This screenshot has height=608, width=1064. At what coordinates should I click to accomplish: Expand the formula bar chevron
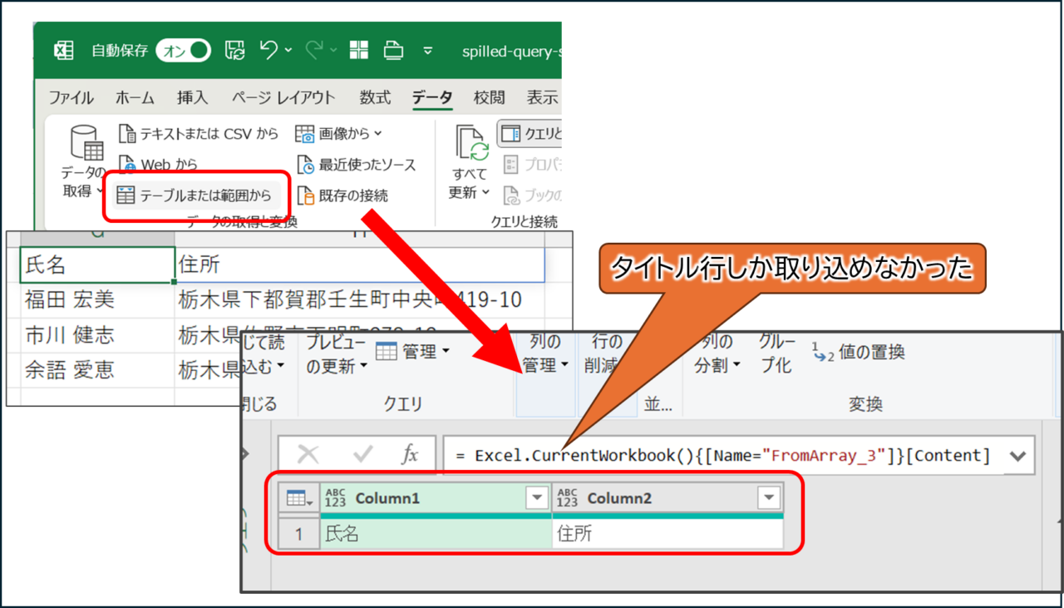(1018, 456)
